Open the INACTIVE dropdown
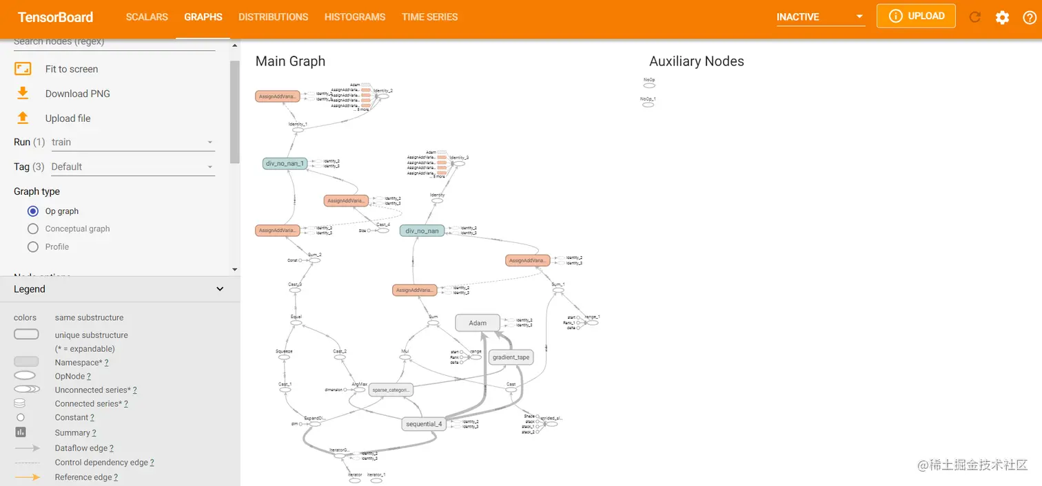Image resolution: width=1042 pixels, height=486 pixels. click(x=820, y=15)
